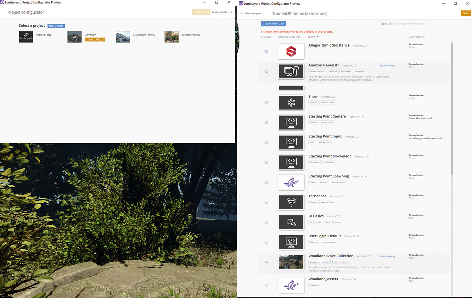
Task: Select the GameSDK project thumbnail
Action: [75, 37]
